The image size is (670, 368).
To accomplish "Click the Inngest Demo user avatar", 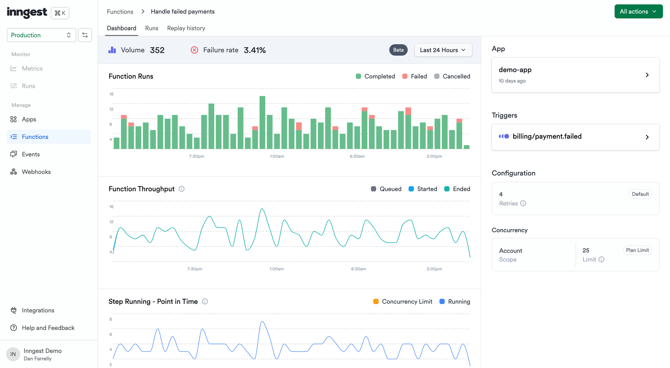I will point(13,354).
